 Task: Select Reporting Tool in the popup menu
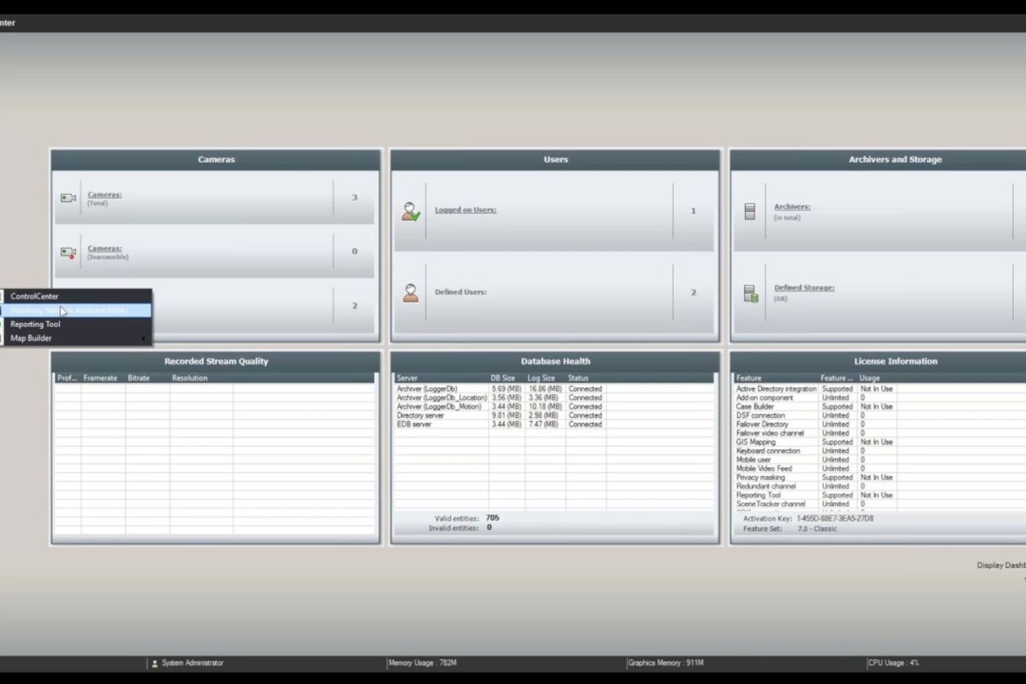pyautogui.click(x=36, y=324)
